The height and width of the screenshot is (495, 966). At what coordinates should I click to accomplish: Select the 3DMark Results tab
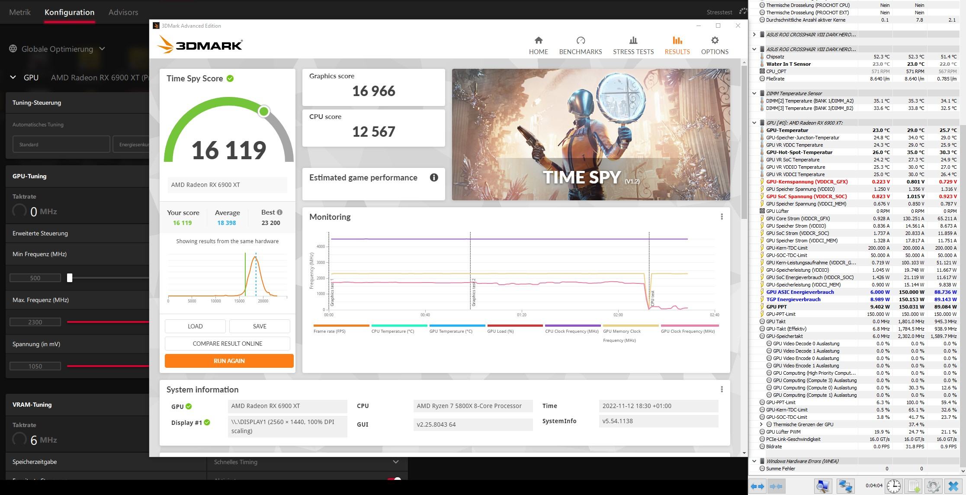(677, 45)
